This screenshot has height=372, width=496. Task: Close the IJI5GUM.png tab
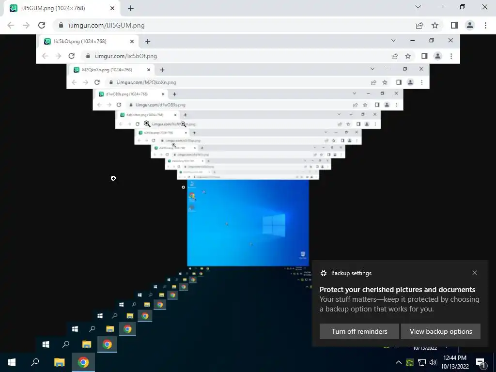[112, 8]
